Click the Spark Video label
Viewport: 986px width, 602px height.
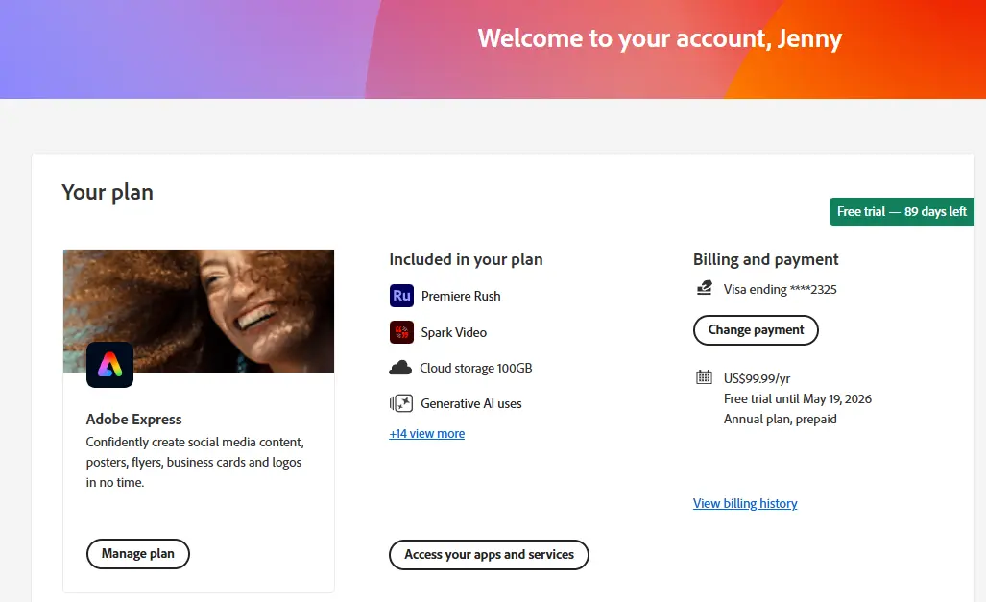tap(453, 332)
